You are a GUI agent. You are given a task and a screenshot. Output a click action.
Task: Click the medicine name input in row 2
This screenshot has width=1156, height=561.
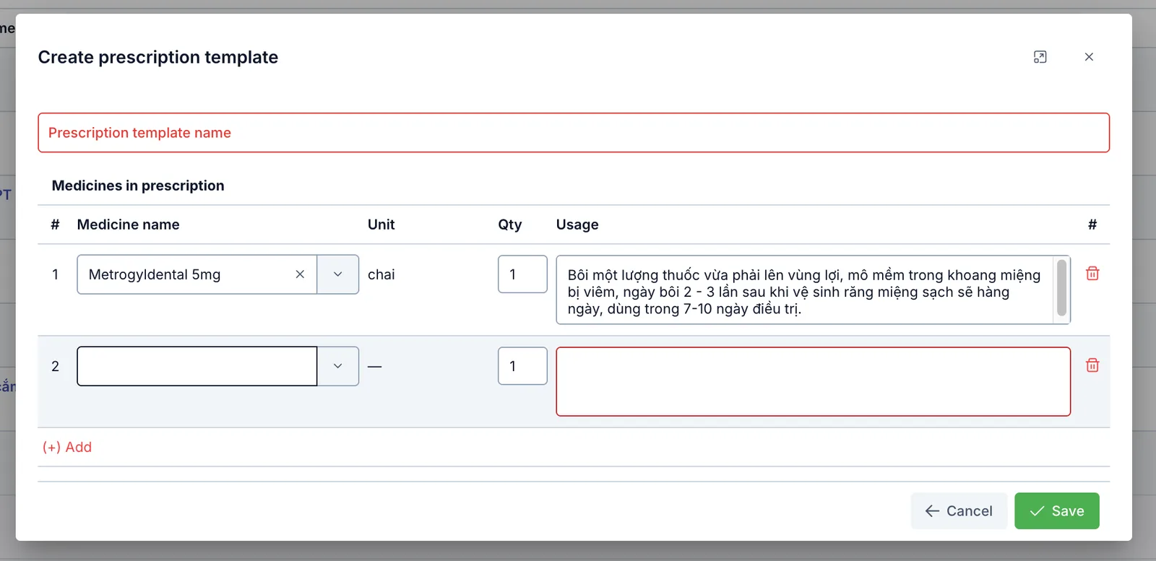coord(197,366)
